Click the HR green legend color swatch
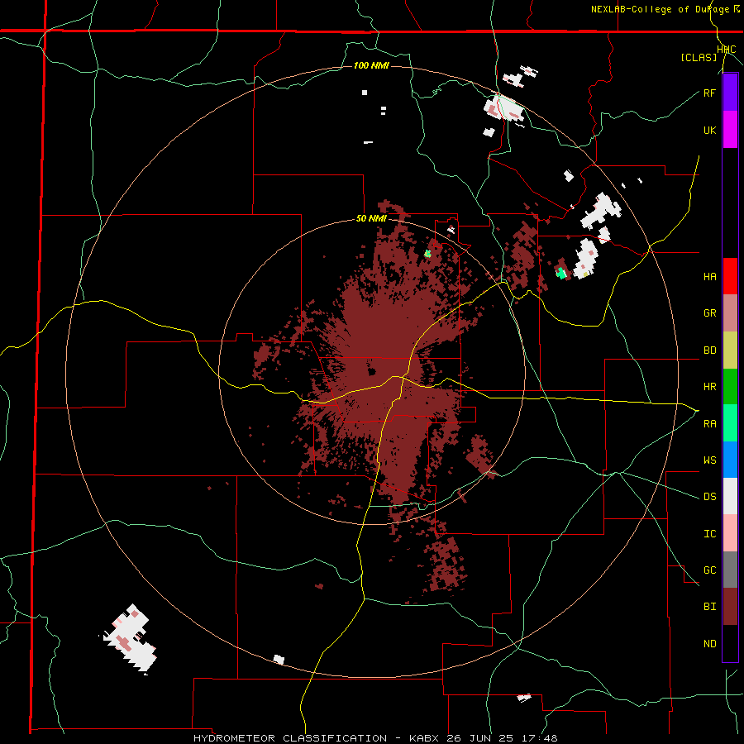 pyautogui.click(x=730, y=386)
